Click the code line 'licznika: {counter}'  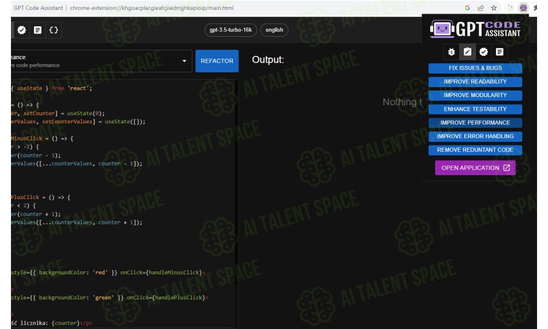click(52, 323)
